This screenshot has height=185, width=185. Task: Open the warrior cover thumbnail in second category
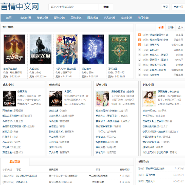(56, 99)
